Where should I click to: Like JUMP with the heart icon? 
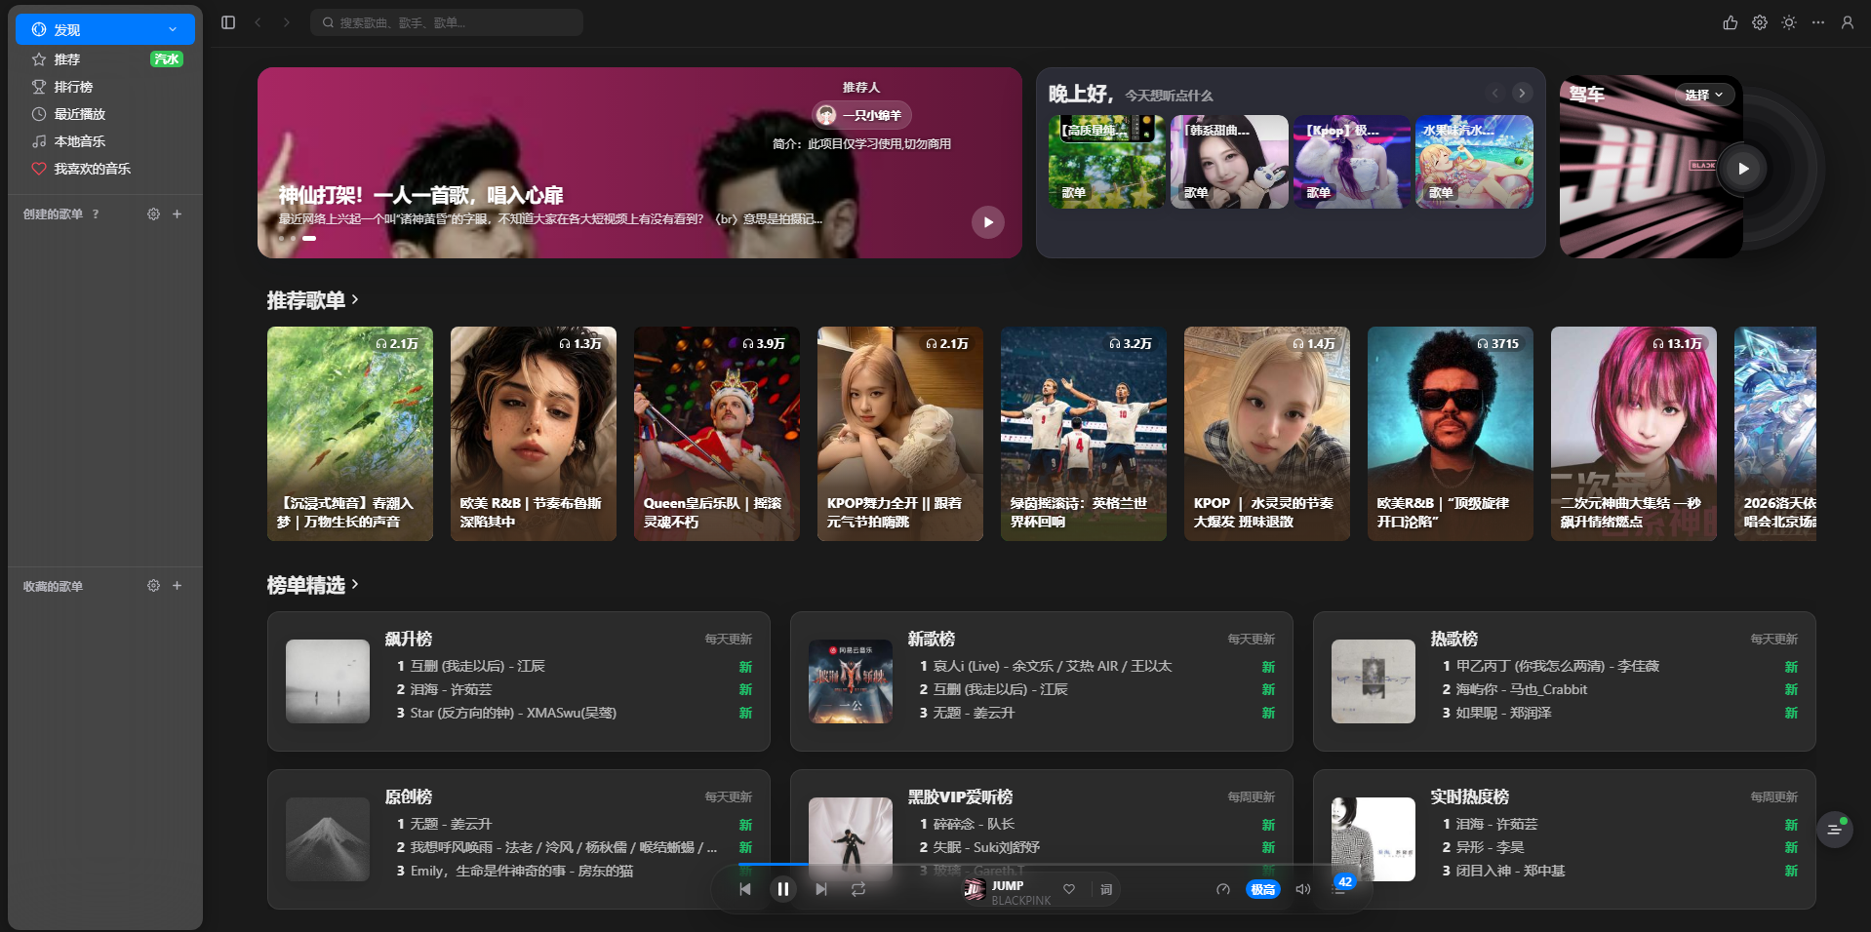1069,889
